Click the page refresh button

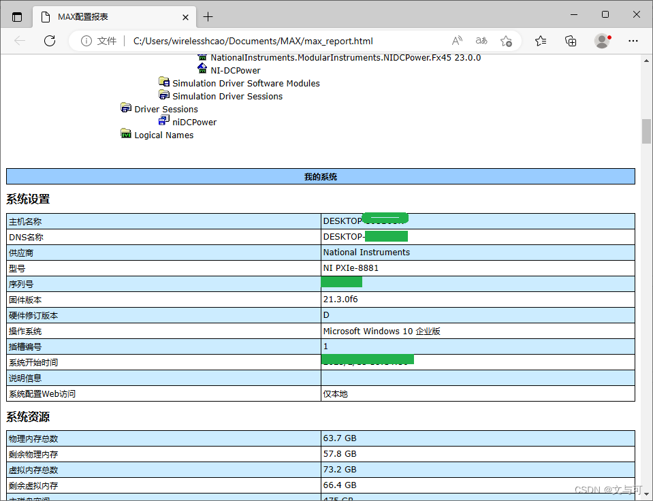[49, 41]
